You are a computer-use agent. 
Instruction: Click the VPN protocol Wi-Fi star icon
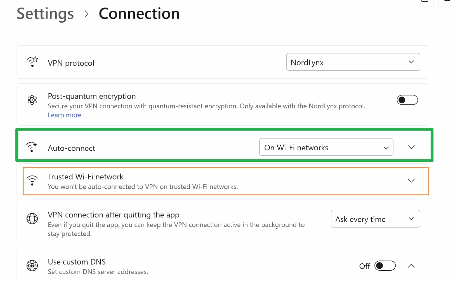(32, 62)
